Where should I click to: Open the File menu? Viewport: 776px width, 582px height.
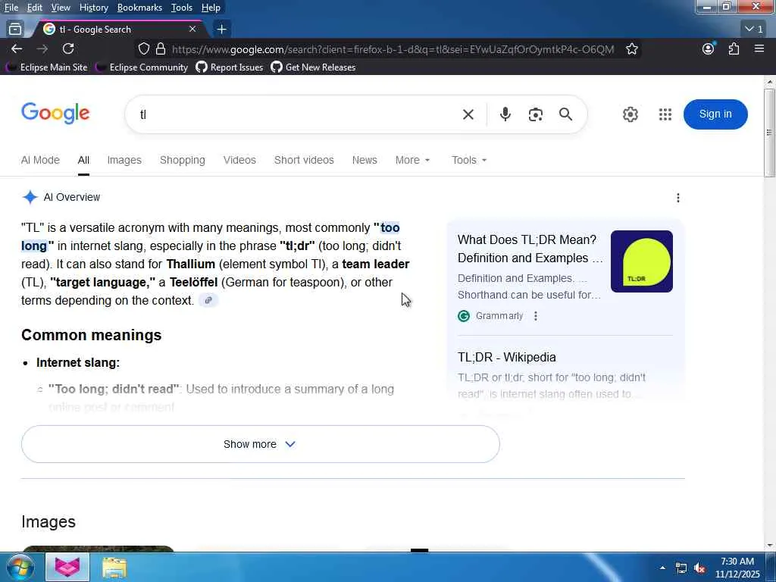[x=11, y=8]
